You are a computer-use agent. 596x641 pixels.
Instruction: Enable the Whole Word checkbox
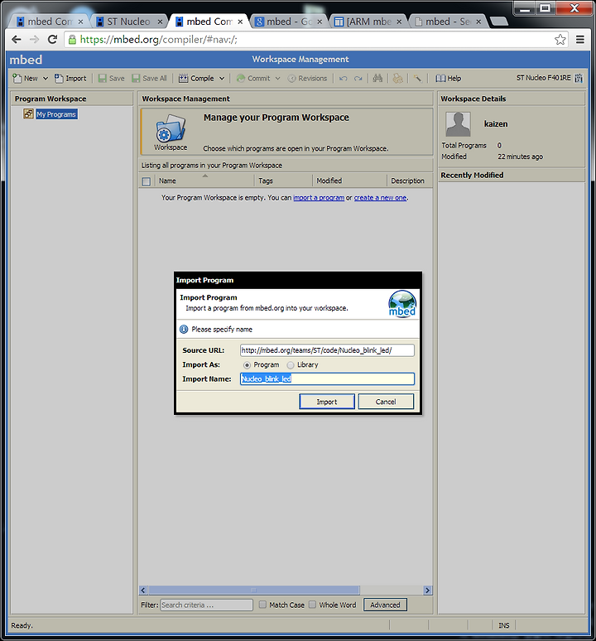[313, 605]
